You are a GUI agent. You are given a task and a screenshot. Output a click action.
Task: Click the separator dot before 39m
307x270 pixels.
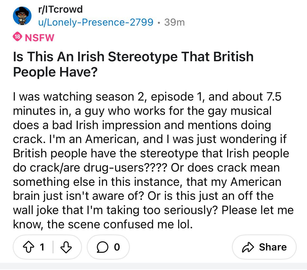point(159,23)
